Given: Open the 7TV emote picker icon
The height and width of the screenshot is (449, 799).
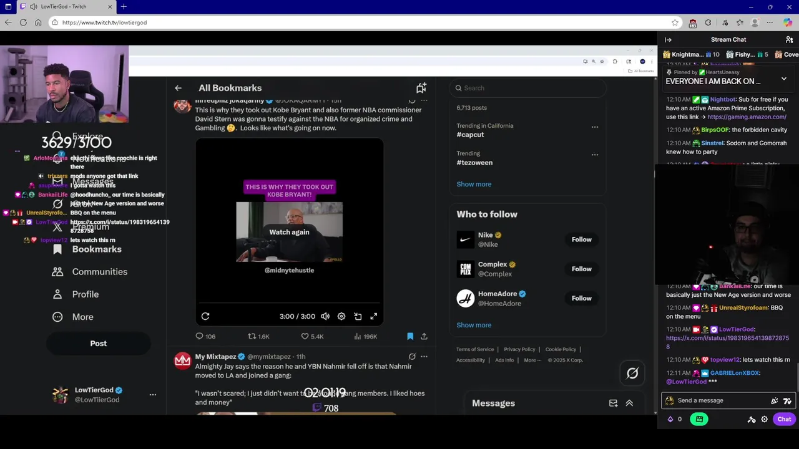Looking at the screenshot, I should point(787,401).
